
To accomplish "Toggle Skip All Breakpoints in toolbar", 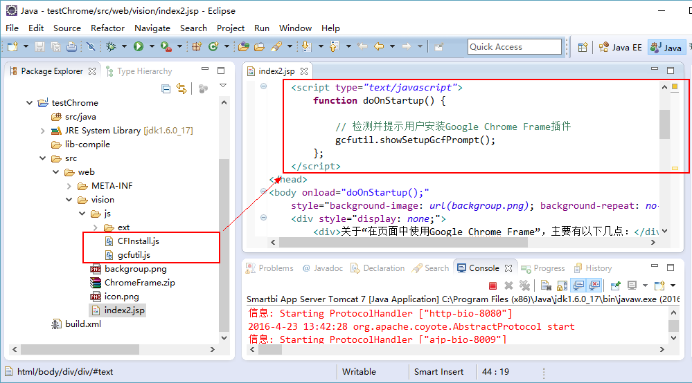I will tap(91, 46).
